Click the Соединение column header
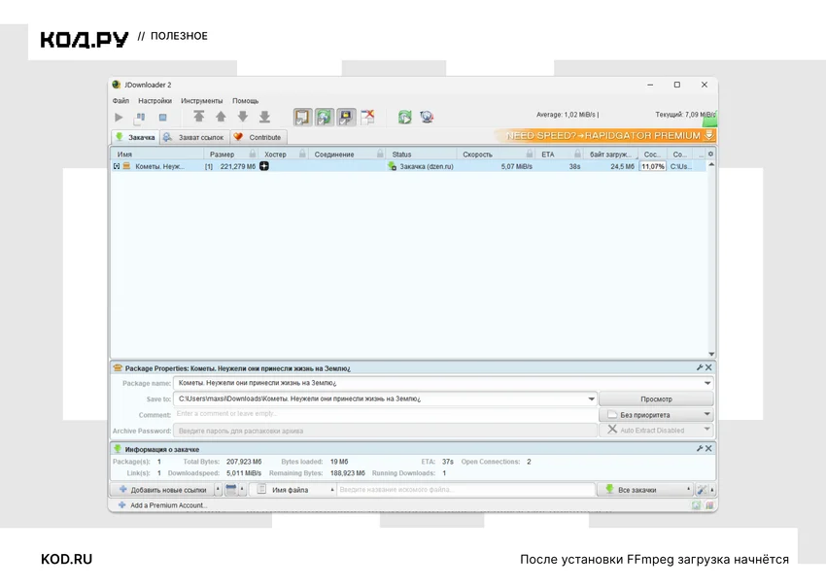 point(347,155)
